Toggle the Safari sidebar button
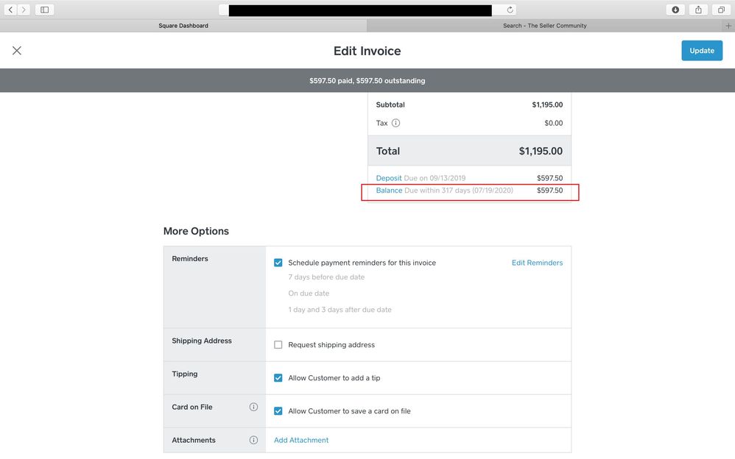 click(44, 10)
